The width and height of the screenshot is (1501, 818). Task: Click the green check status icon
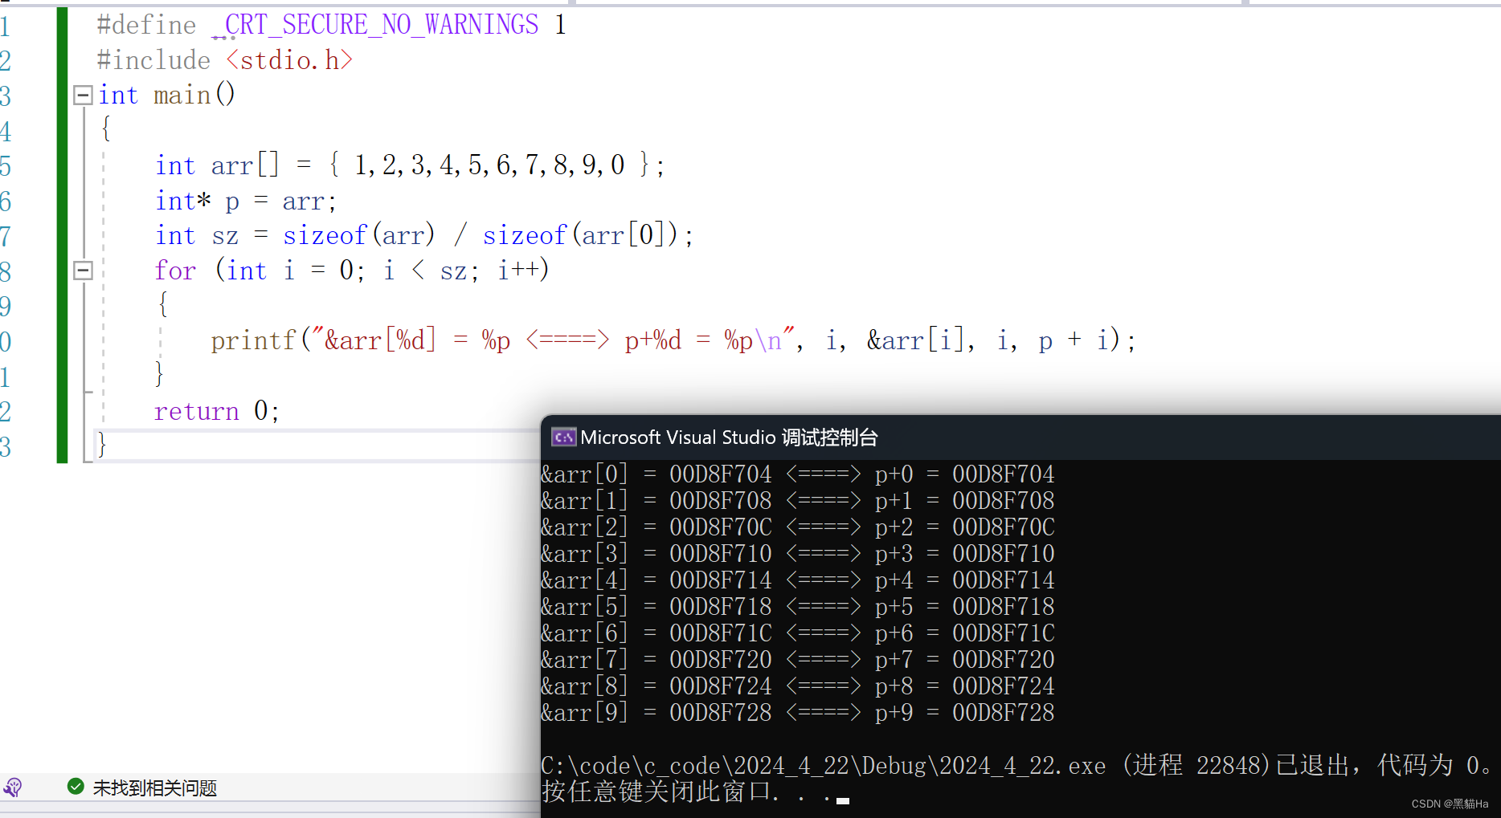pyautogui.click(x=76, y=787)
